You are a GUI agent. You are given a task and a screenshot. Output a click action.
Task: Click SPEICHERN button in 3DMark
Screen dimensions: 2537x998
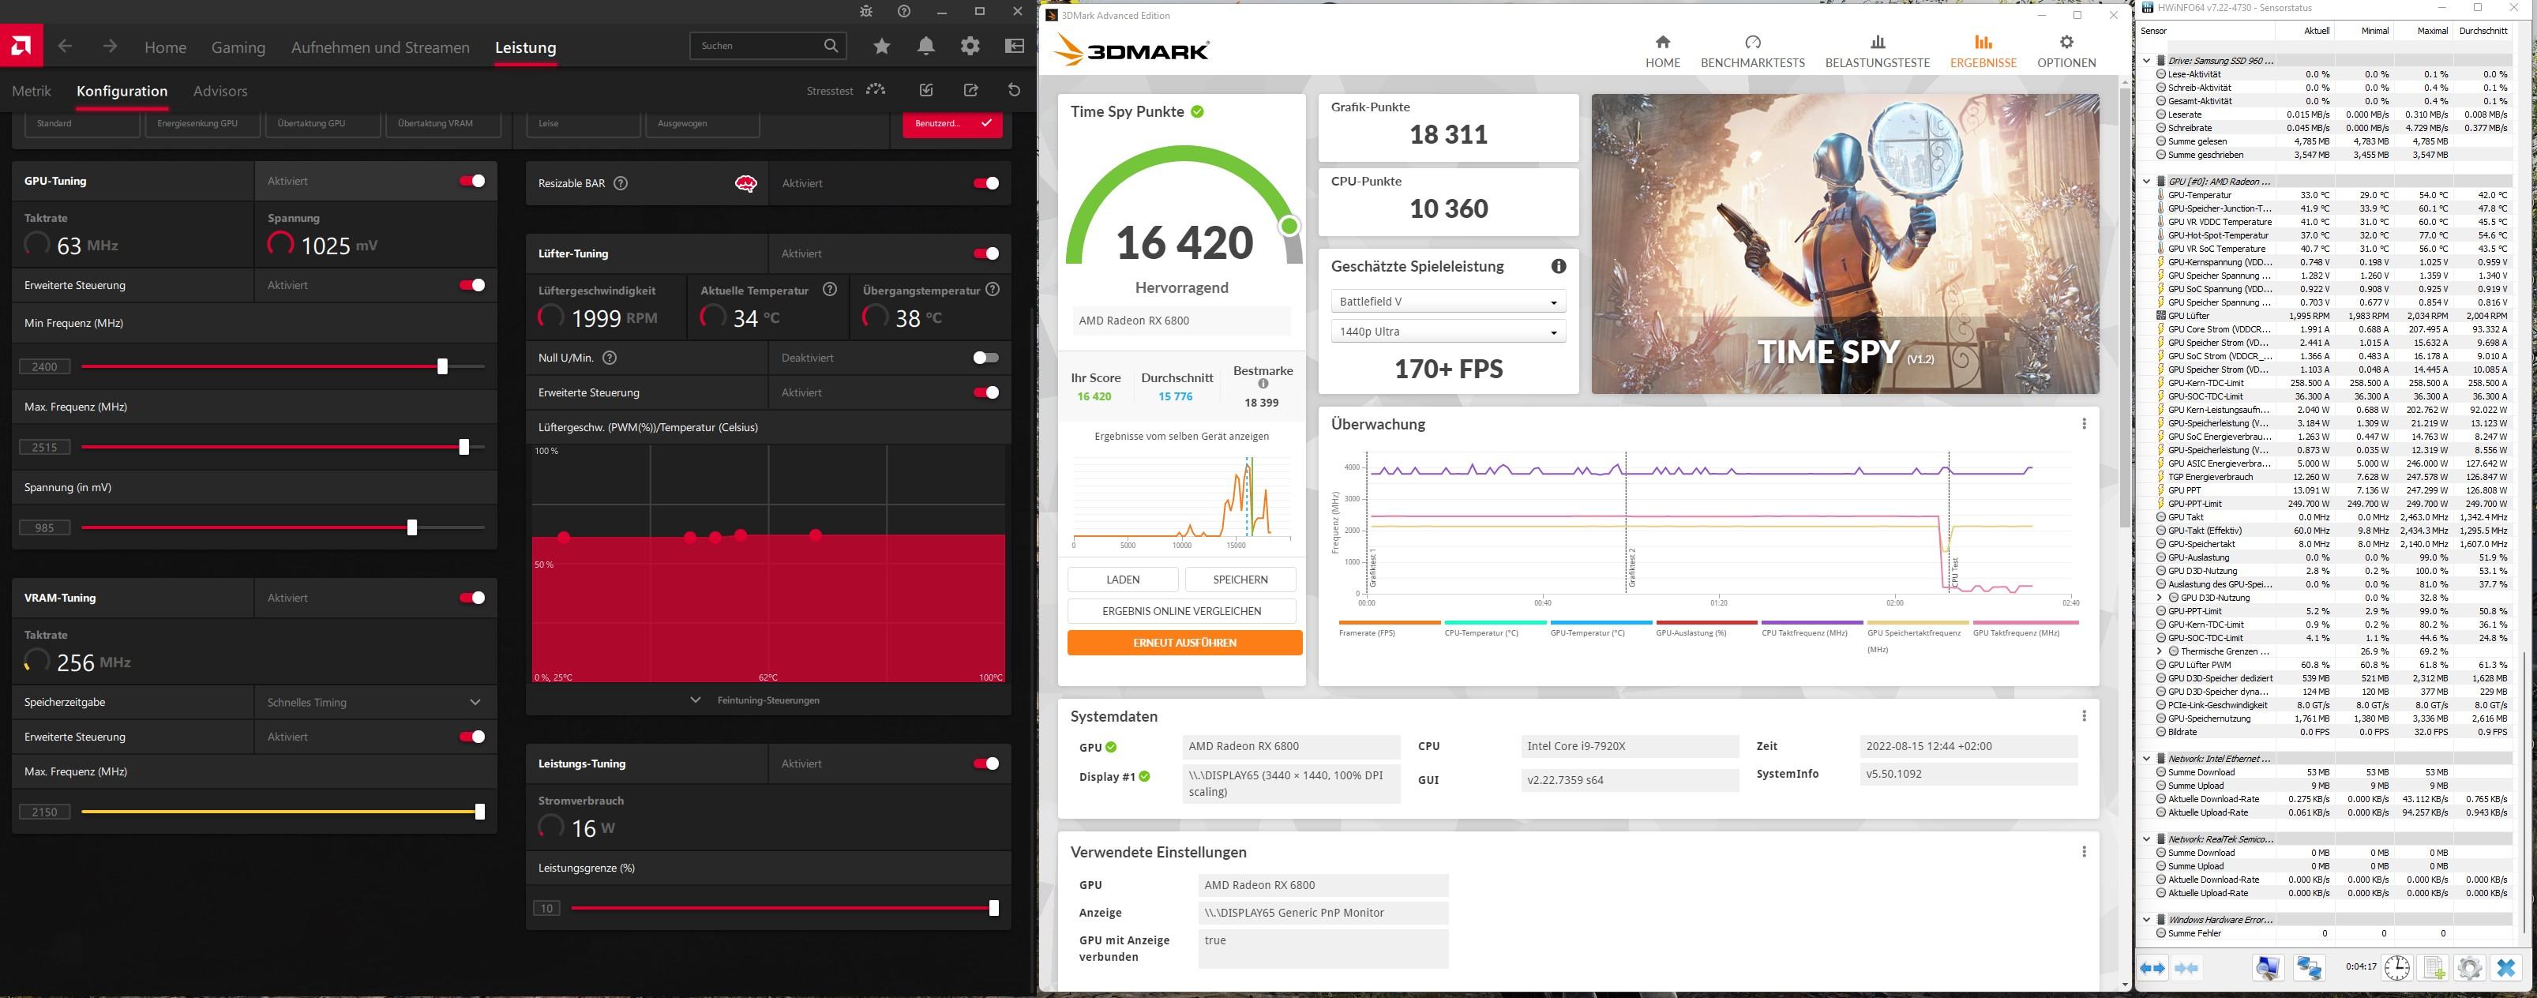click(1241, 580)
